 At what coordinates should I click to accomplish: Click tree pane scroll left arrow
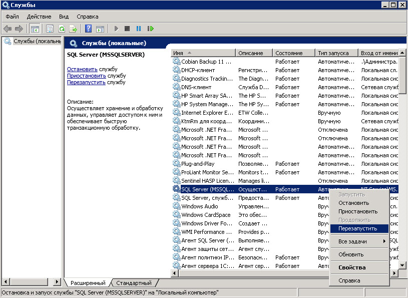pyautogui.click(x=6, y=281)
